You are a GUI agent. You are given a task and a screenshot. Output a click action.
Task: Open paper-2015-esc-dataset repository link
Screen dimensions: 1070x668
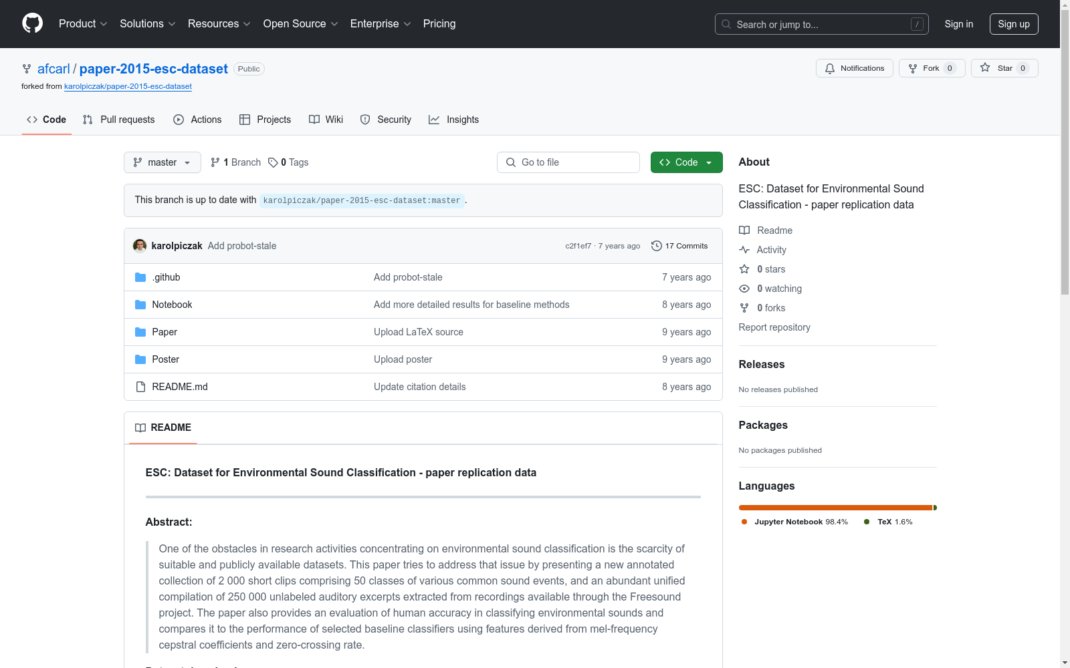click(154, 69)
